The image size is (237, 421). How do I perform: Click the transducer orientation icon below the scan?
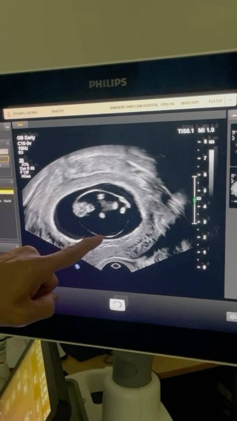(116, 266)
